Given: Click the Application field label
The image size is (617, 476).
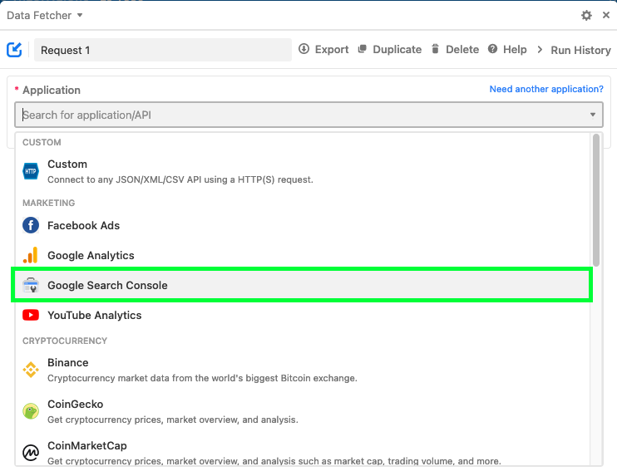Looking at the screenshot, I should click(x=52, y=90).
